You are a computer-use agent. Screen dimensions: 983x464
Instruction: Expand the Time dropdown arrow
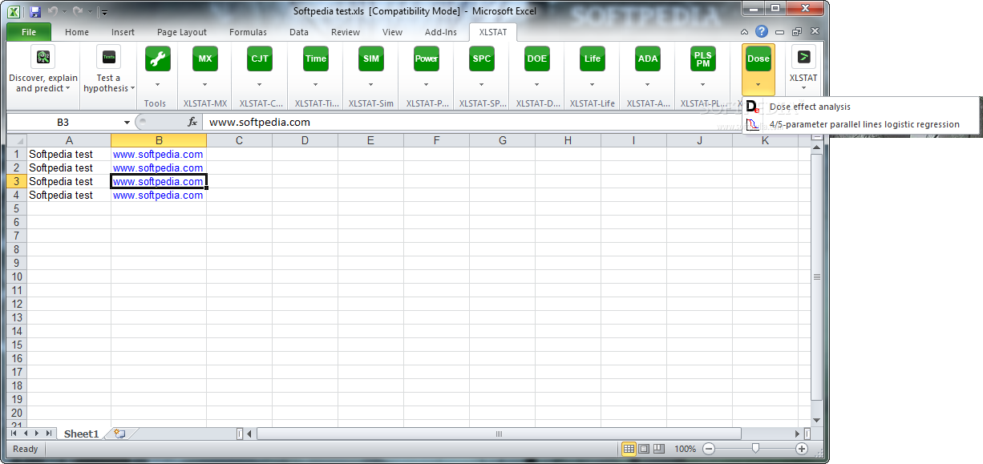[x=316, y=84]
